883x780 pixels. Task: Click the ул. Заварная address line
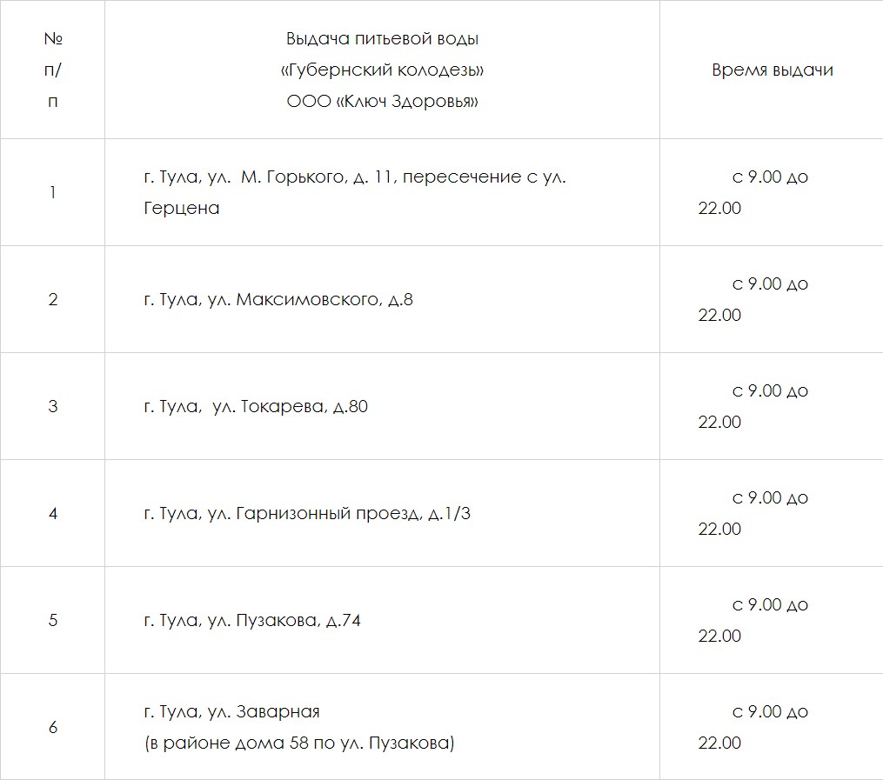[x=231, y=711]
